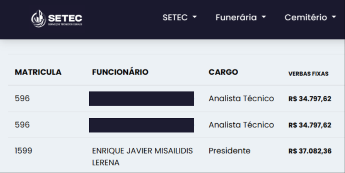Screen dimensions: 345x173
Task: Select the first matricula 596 cell
Action: (22, 98)
